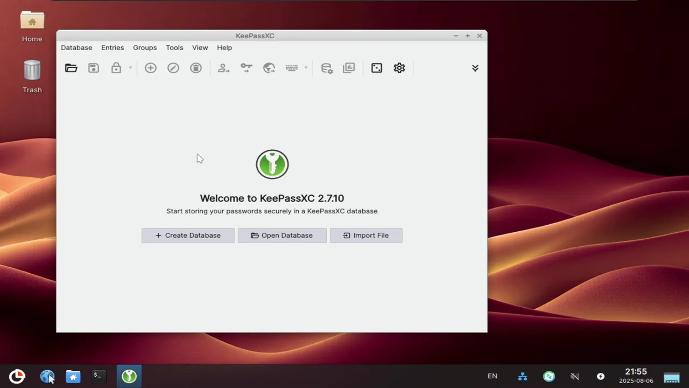689x388 pixels.
Task: Minimize the KeePassXC window
Action: (455, 36)
